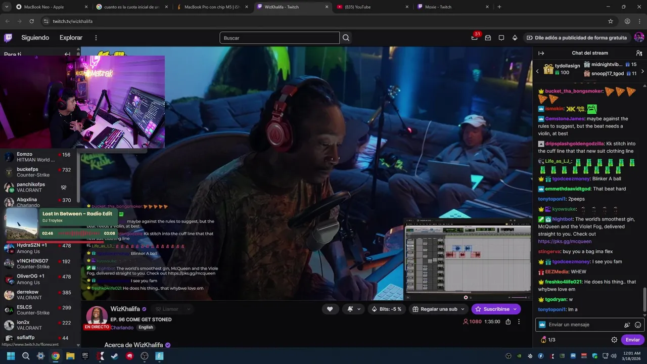Reload the browser page
Screen dimensions: 647x364
tap(31, 21)
